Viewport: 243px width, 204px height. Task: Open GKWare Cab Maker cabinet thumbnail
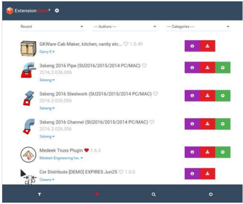point(28,48)
